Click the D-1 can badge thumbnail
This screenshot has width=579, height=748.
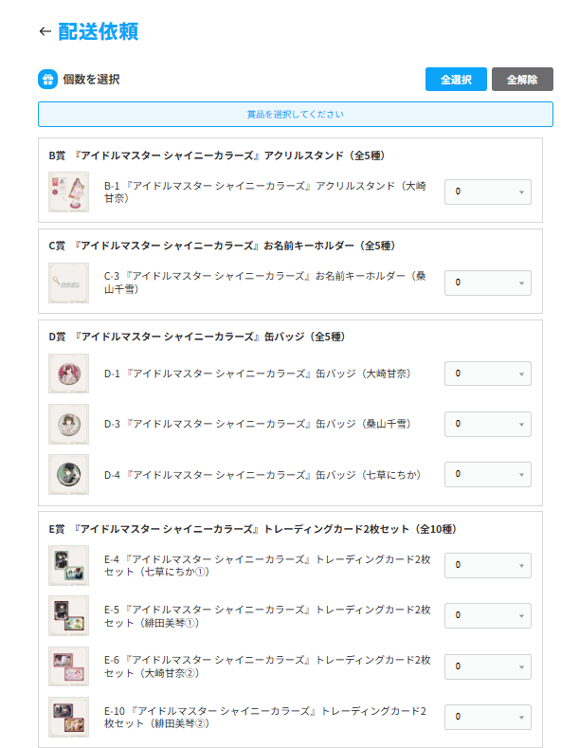pyautogui.click(x=68, y=374)
